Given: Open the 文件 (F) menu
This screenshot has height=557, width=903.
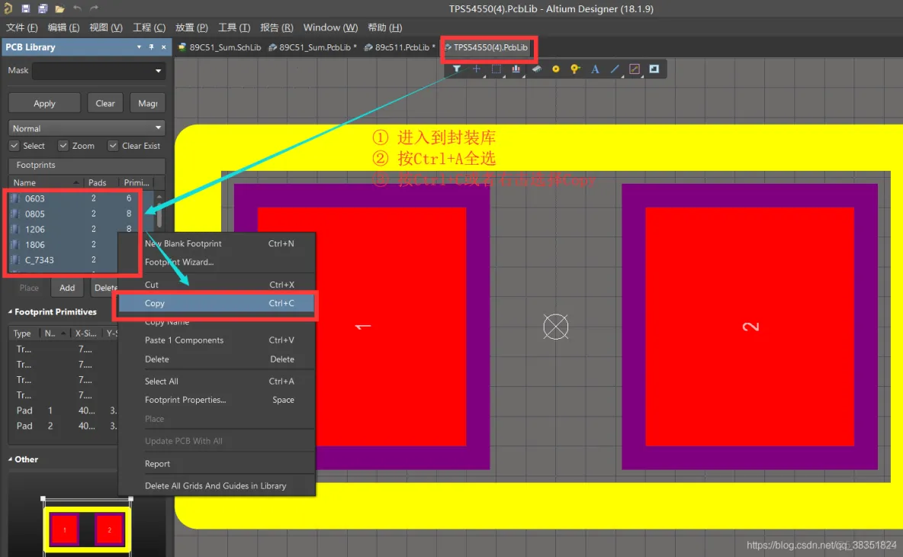Looking at the screenshot, I should click(22, 27).
